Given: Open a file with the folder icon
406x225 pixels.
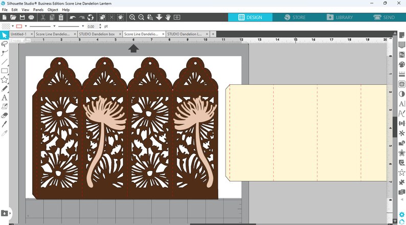Looking at the screenshot, I should tap(13, 17).
